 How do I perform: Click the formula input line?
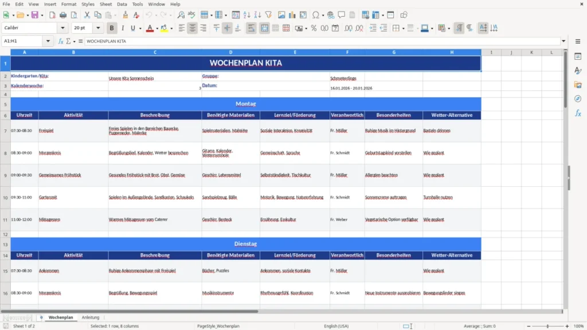pos(322,41)
